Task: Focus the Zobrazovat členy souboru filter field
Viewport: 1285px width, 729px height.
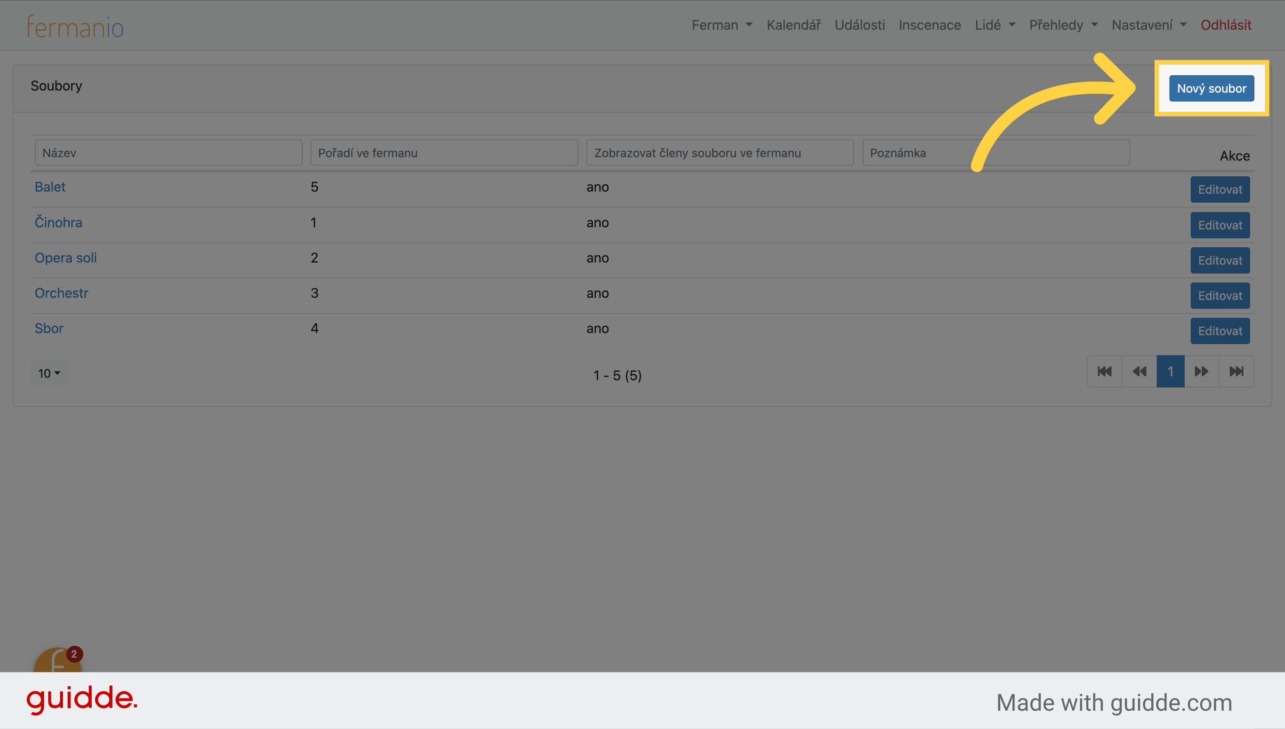Action: pyautogui.click(x=720, y=153)
